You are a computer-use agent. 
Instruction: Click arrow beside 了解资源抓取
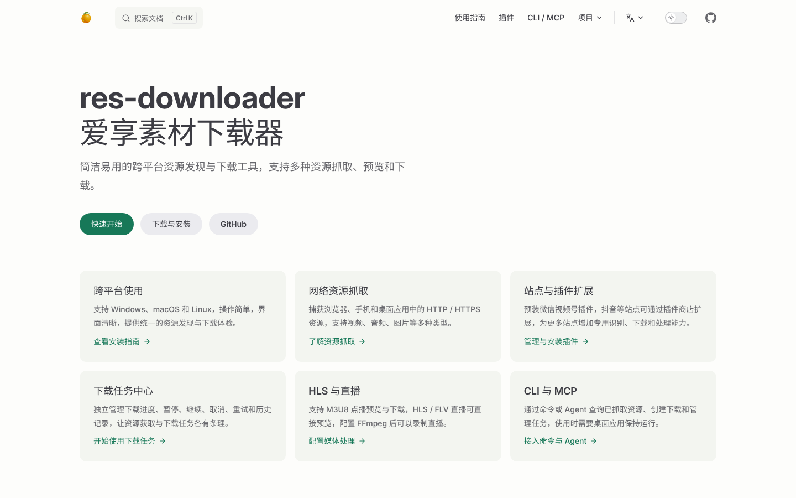click(362, 341)
